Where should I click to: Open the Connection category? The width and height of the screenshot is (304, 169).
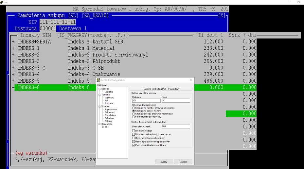click(107, 124)
